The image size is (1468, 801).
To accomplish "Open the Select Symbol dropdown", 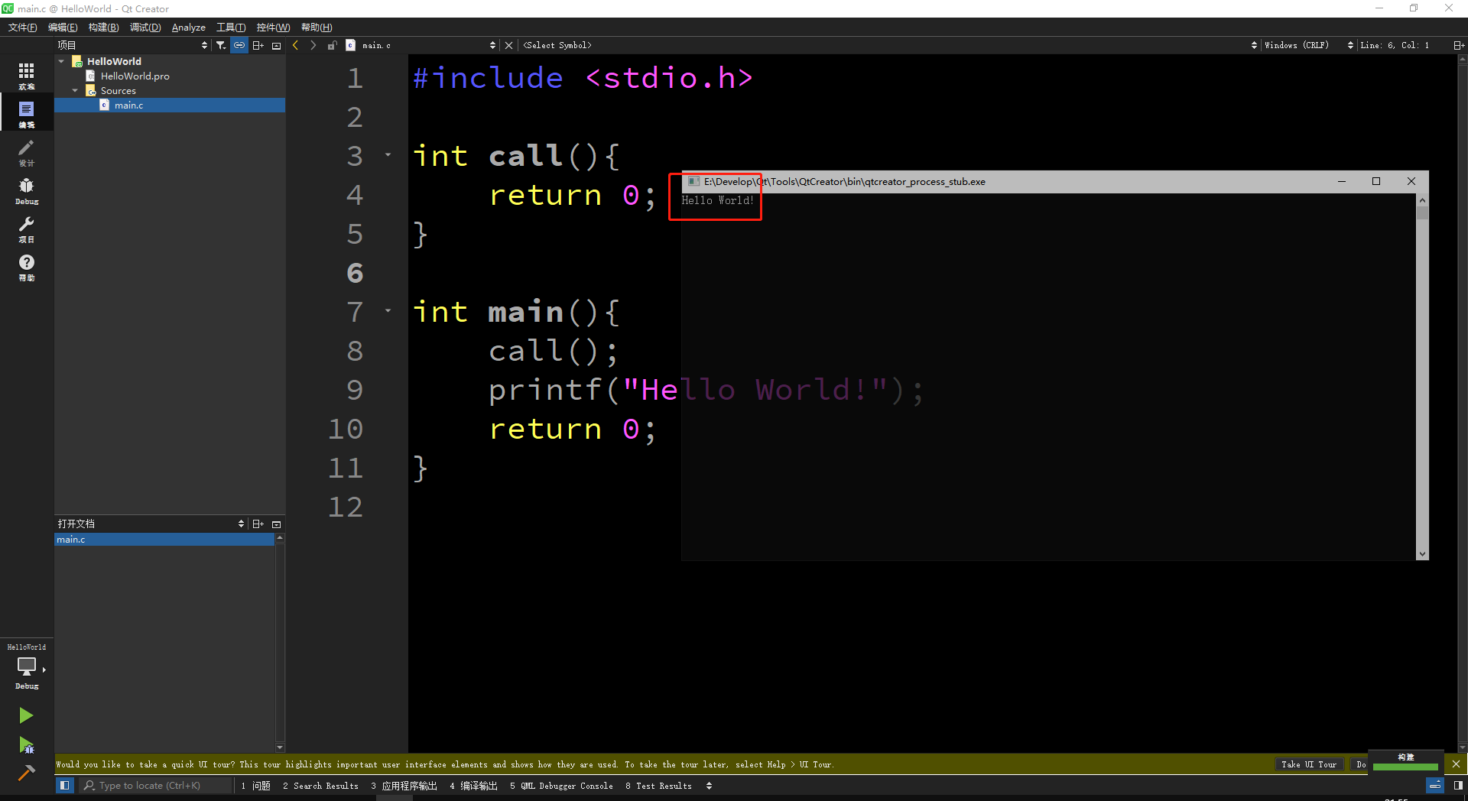I will coord(889,45).
